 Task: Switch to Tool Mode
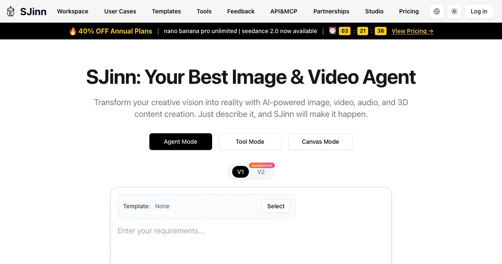[250, 142]
